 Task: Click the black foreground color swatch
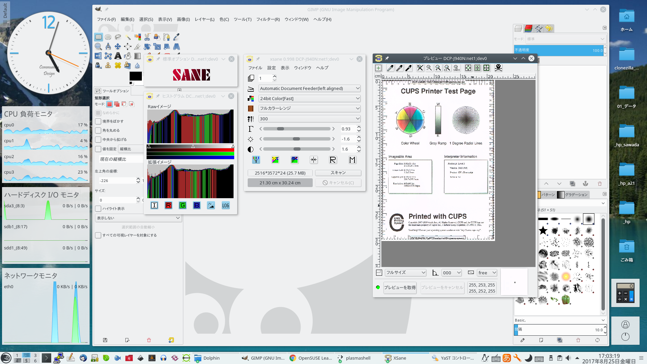pyautogui.click(x=135, y=76)
